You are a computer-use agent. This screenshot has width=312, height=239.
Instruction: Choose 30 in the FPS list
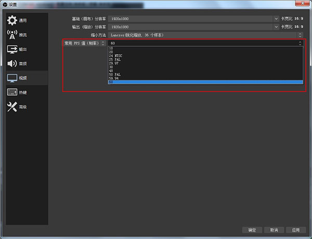205,67
